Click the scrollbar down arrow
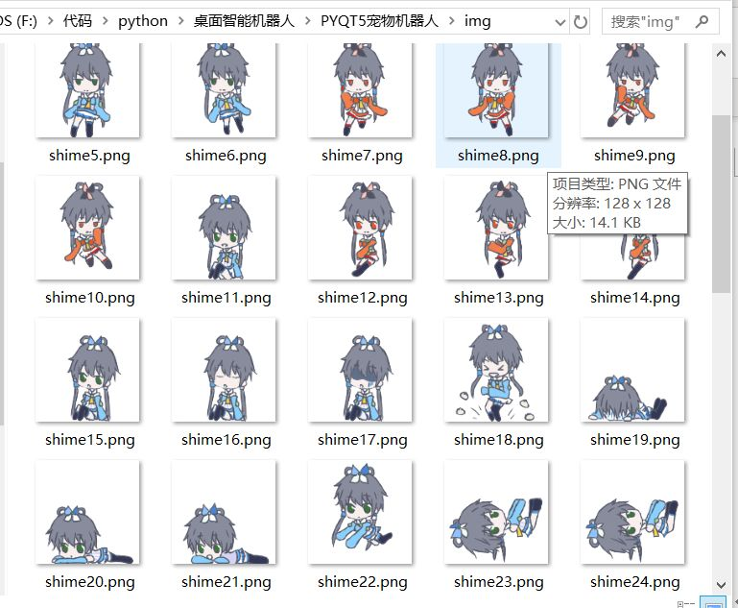Image resolution: width=738 pixels, height=608 pixels. coord(721,585)
